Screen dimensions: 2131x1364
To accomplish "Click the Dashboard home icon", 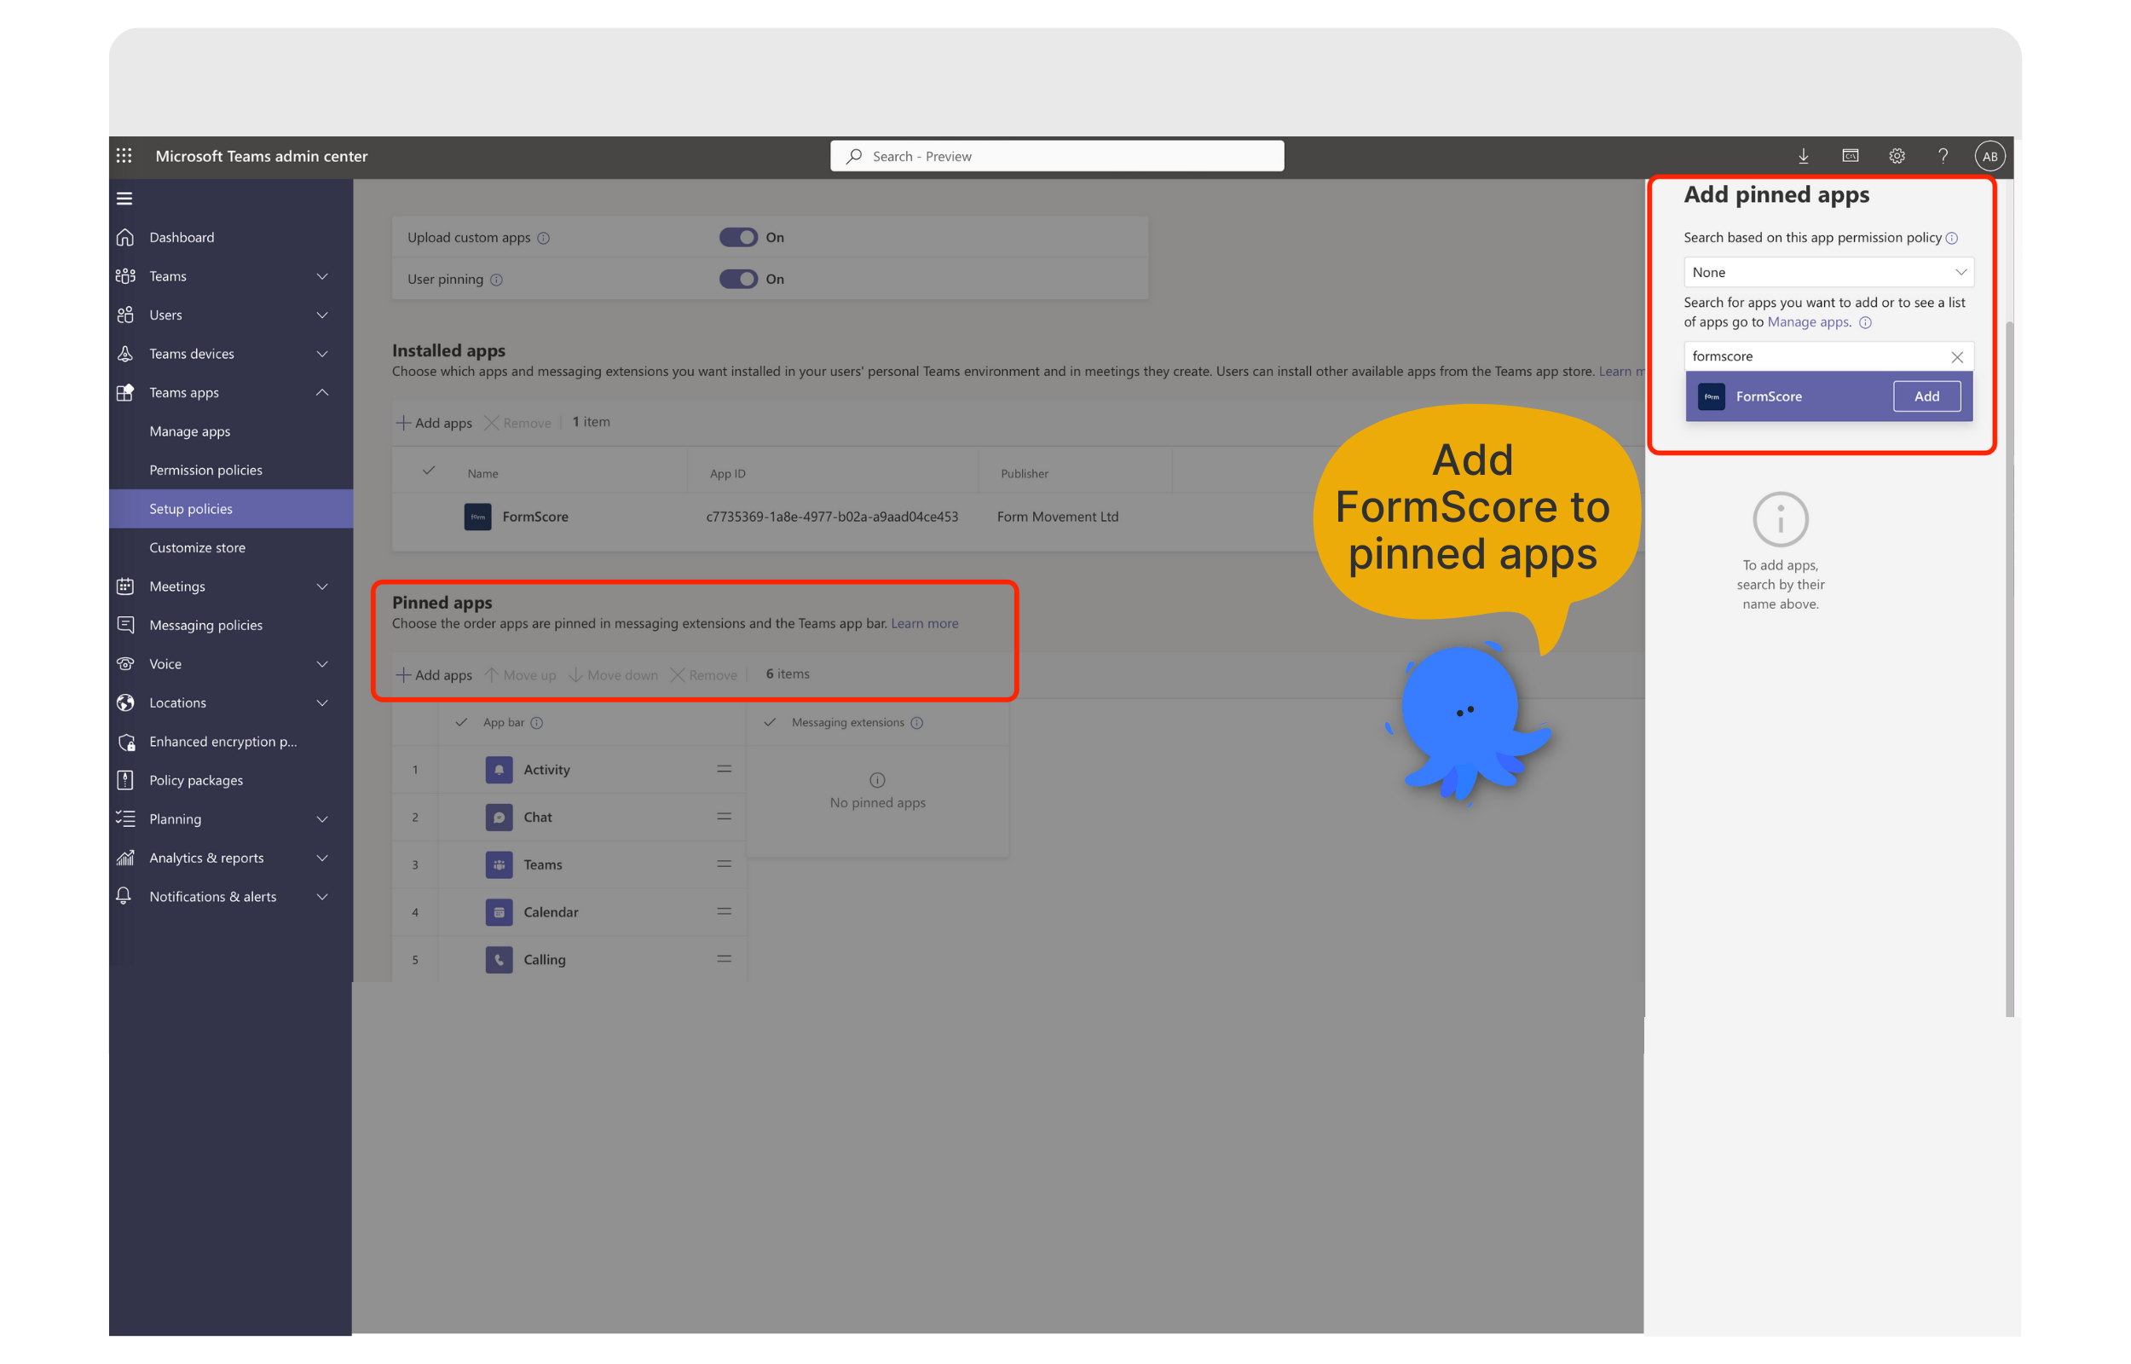I will coord(124,237).
